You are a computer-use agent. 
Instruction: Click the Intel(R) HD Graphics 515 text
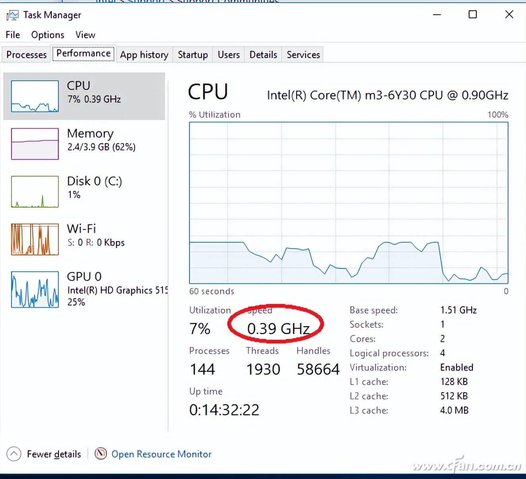coord(118,290)
